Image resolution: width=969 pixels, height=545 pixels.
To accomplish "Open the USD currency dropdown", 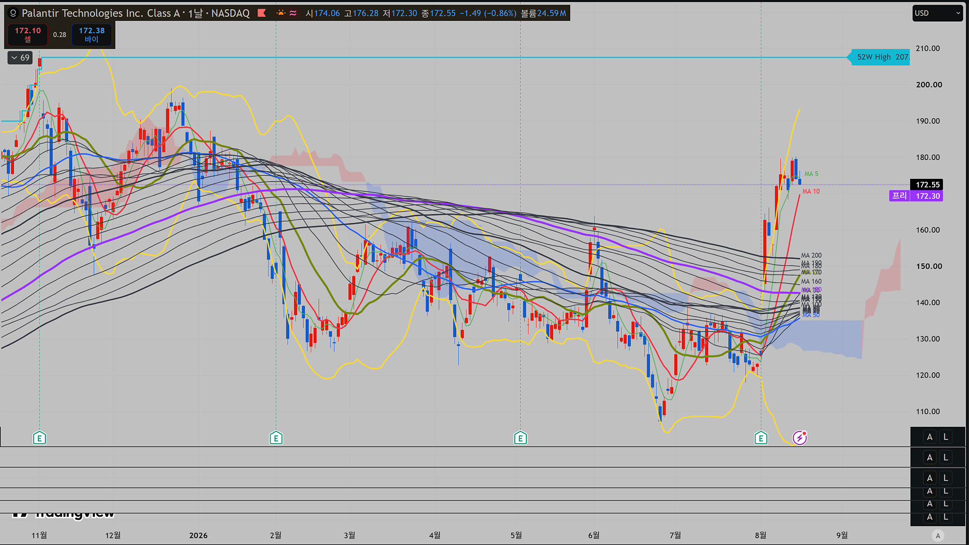I will pyautogui.click(x=937, y=13).
